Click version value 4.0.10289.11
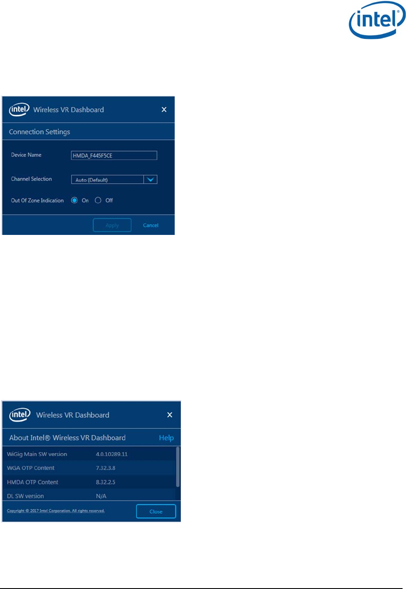This screenshot has height=589, width=406. click(x=112, y=454)
